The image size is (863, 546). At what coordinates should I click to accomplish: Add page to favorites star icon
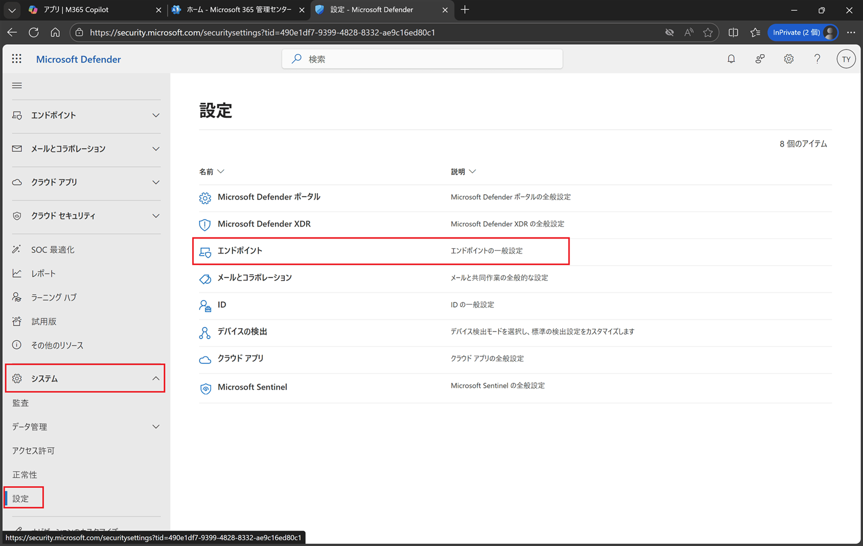708,33
